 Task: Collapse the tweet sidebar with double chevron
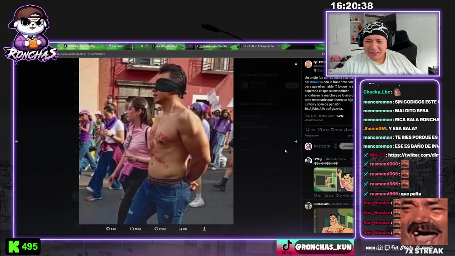tap(296, 64)
